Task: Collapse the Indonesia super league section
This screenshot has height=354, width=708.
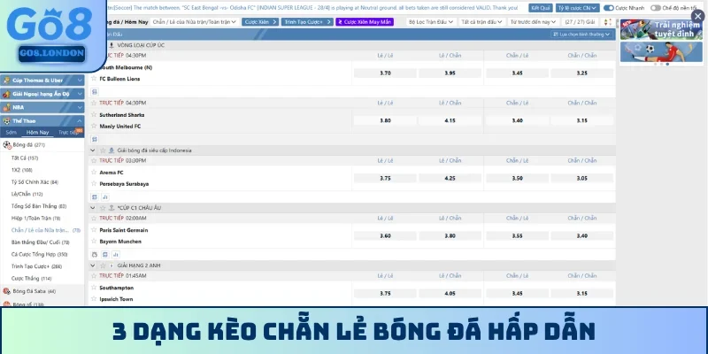Action: point(93,150)
